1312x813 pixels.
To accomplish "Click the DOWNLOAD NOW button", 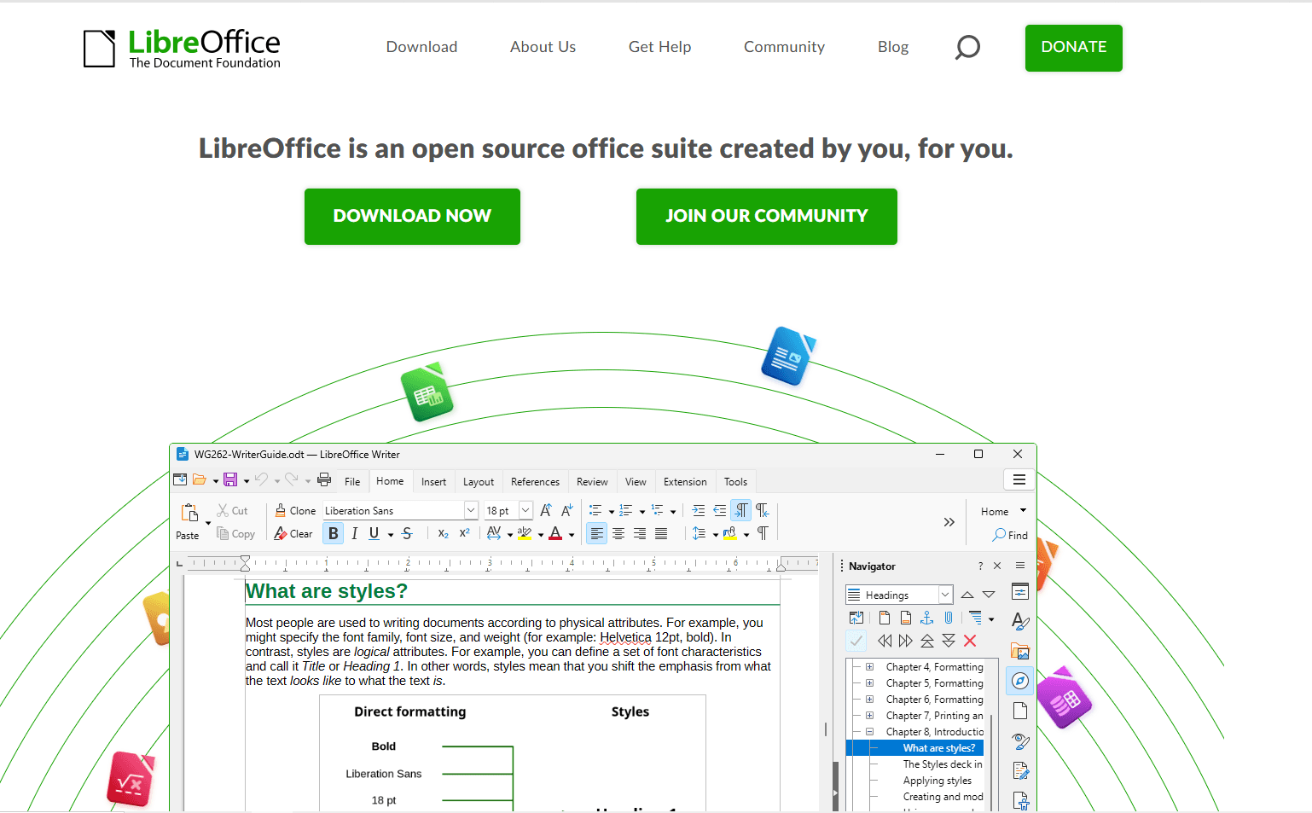I will (412, 217).
